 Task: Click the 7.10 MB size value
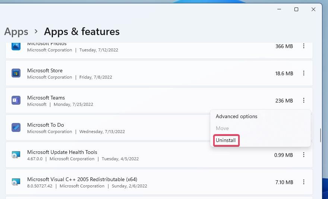[x=284, y=182]
